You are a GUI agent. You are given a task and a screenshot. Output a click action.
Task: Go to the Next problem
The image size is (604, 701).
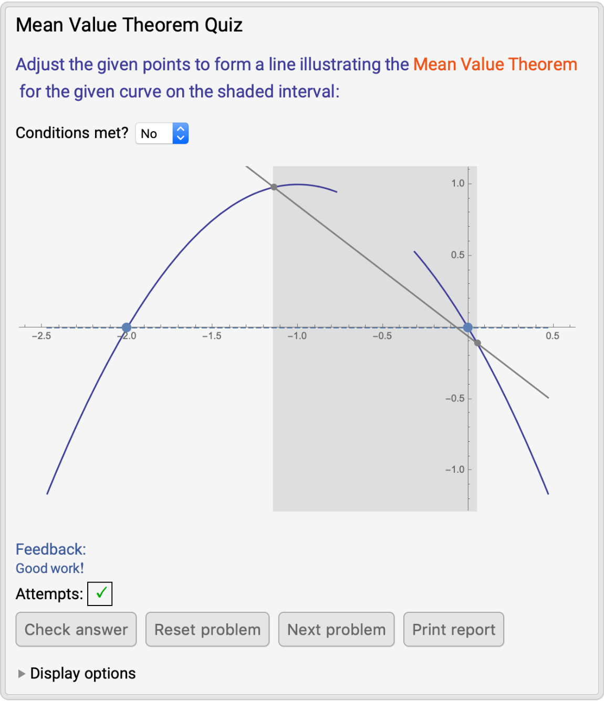tap(336, 630)
